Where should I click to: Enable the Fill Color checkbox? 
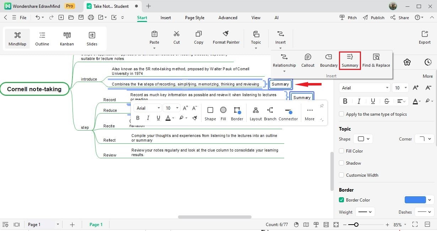pyautogui.click(x=341, y=151)
